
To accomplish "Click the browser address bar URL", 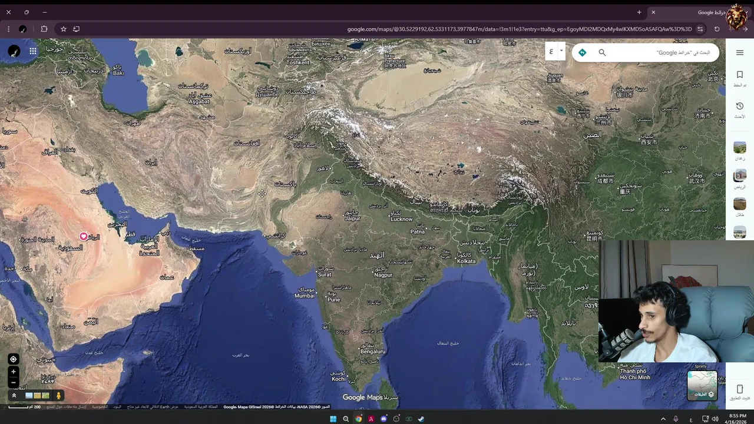I will (x=520, y=29).
